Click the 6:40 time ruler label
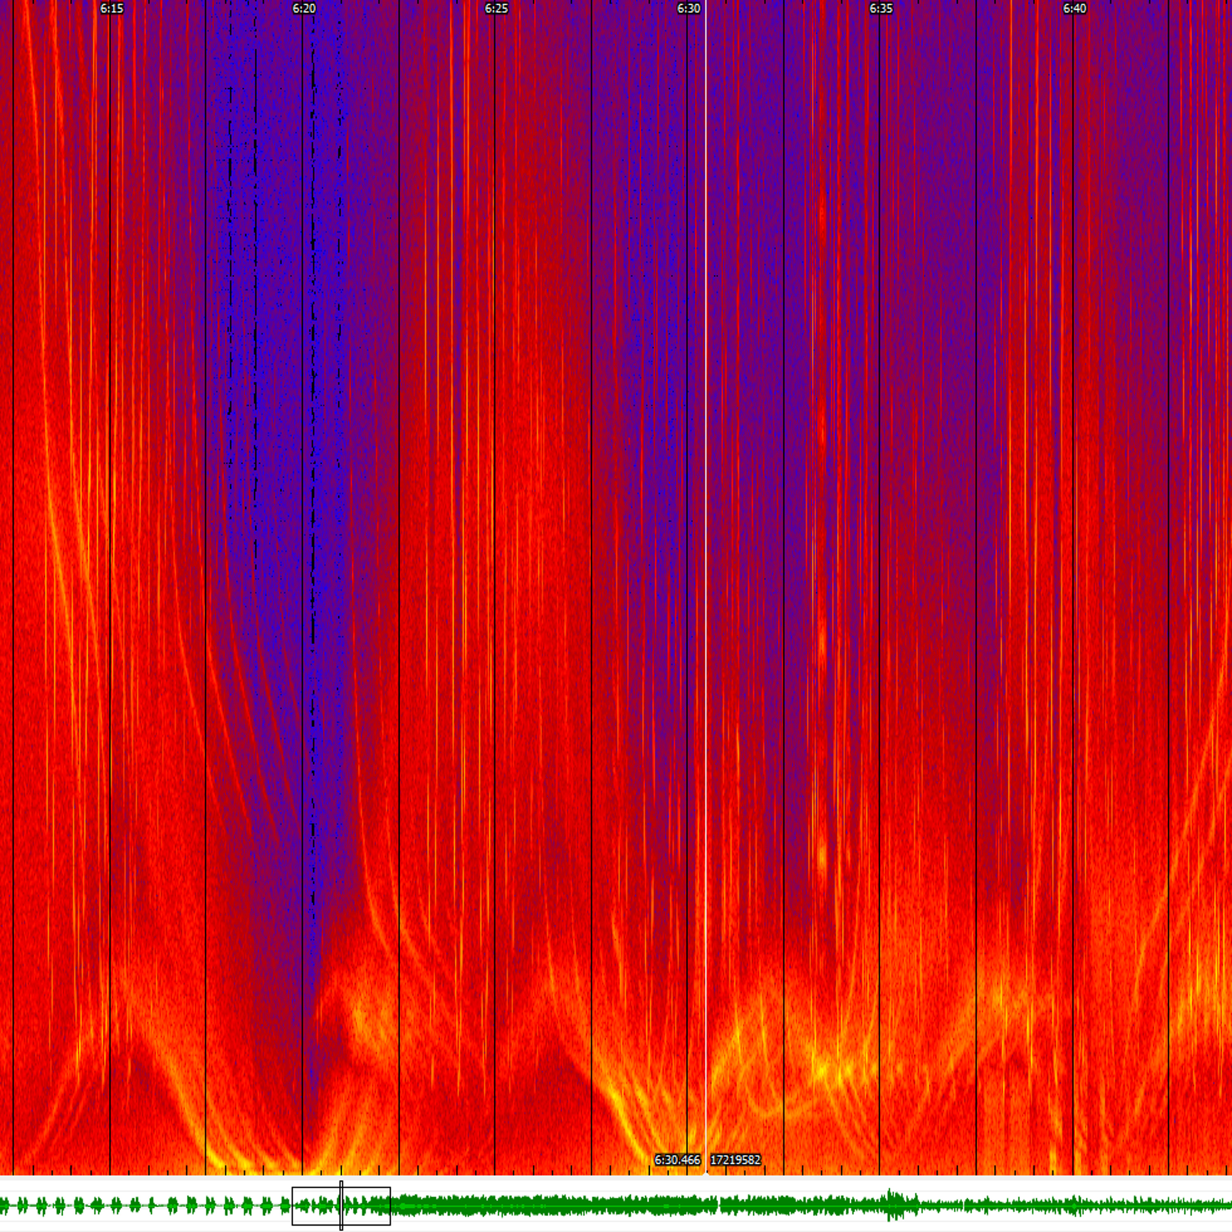This screenshot has height=1232, width=1232. [1074, 8]
